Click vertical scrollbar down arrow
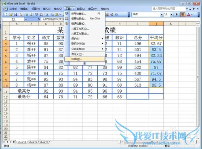The image size is (202, 149). (198, 138)
